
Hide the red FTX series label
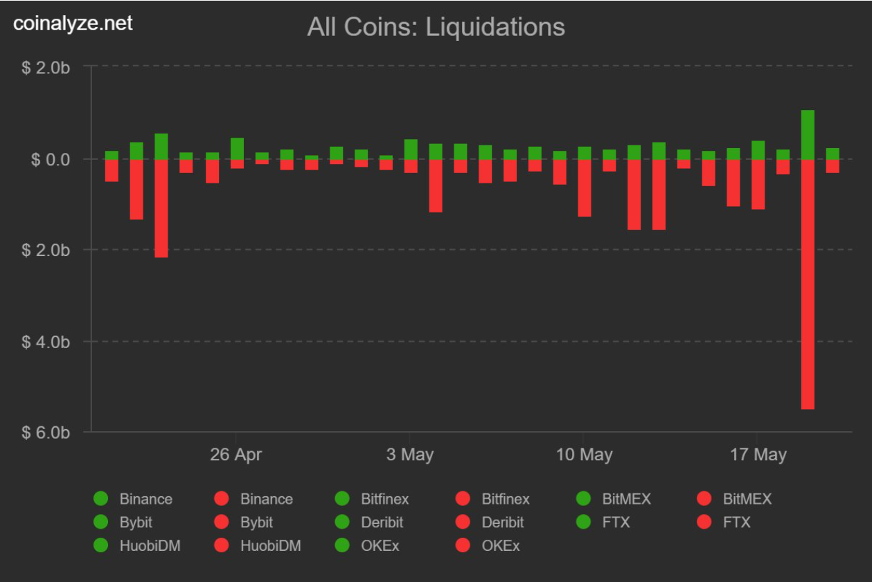[x=736, y=522]
